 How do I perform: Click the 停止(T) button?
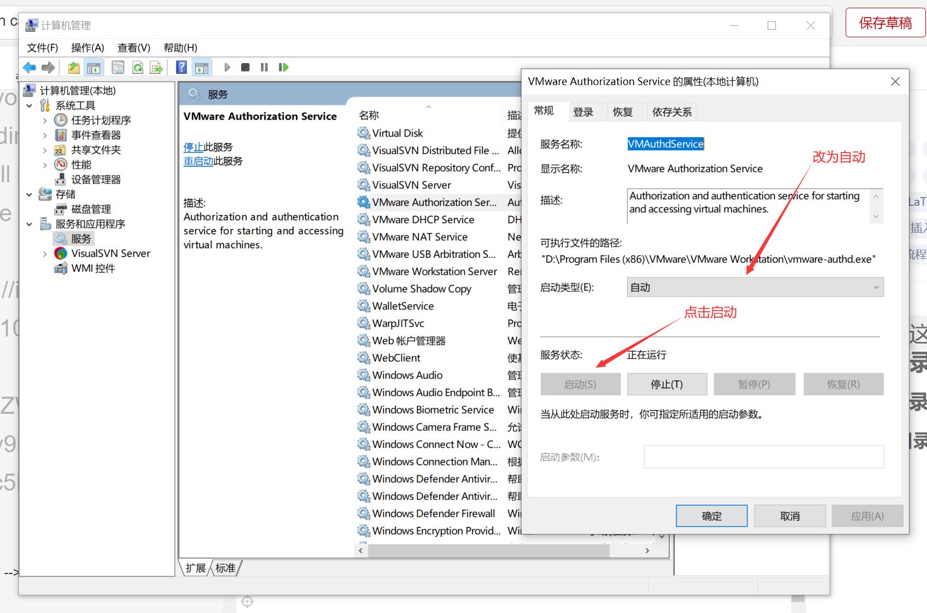pyautogui.click(x=667, y=384)
